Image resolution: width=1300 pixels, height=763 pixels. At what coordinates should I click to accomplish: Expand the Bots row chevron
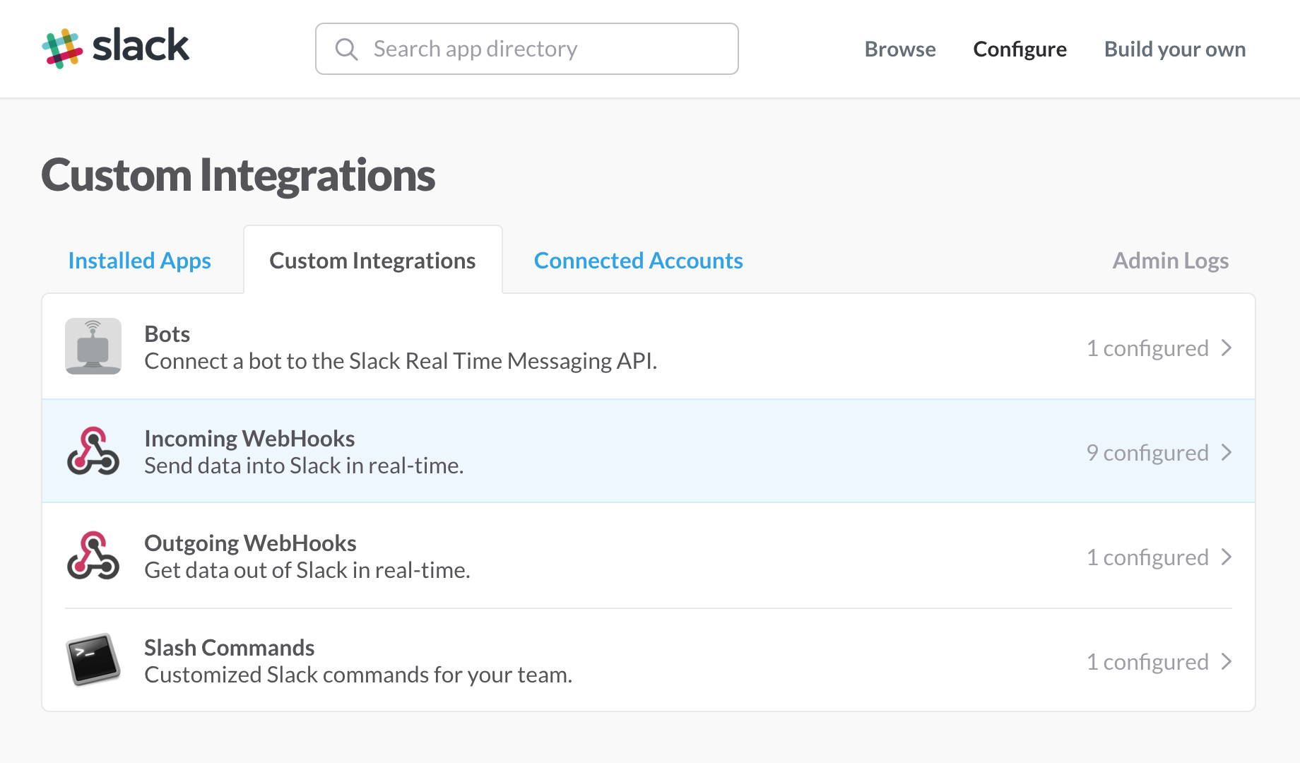pos(1226,348)
